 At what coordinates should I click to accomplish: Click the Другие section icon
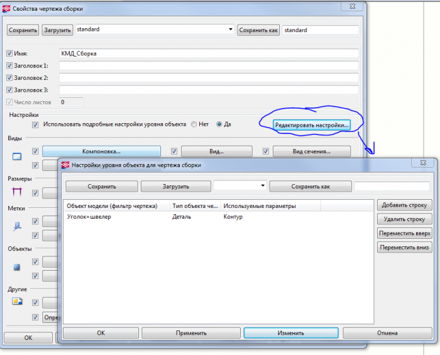point(17,302)
